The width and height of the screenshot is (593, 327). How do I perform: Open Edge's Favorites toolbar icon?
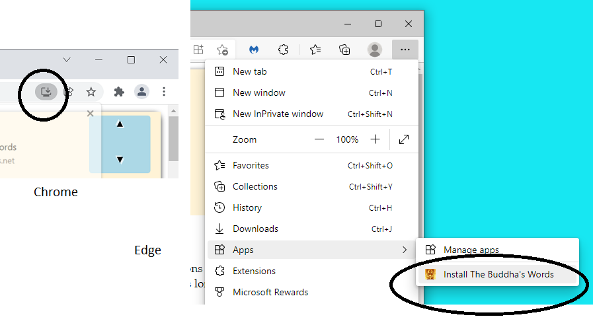point(315,50)
